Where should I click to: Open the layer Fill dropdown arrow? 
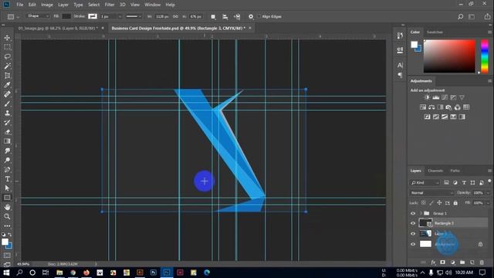[x=488, y=202]
